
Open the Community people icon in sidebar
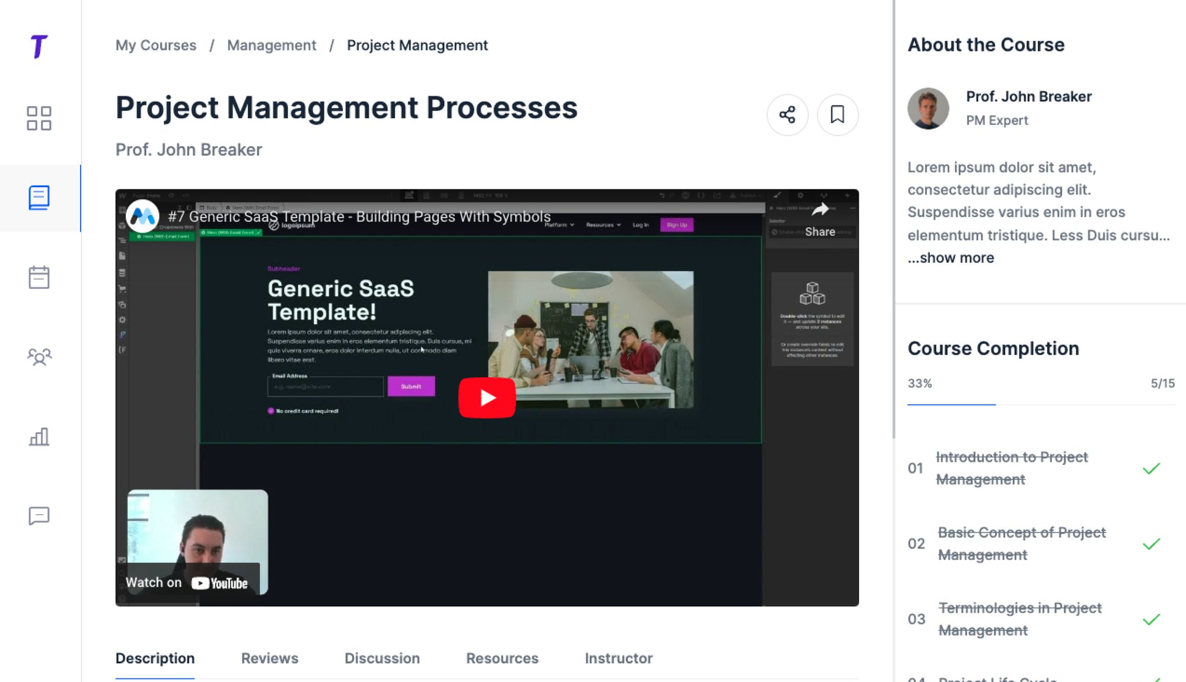click(39, 356)
